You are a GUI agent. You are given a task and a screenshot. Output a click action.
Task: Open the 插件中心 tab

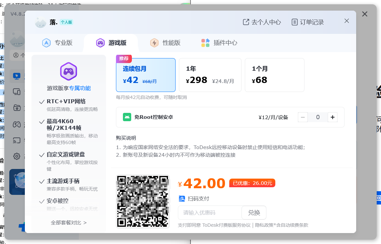coord(219,43)
